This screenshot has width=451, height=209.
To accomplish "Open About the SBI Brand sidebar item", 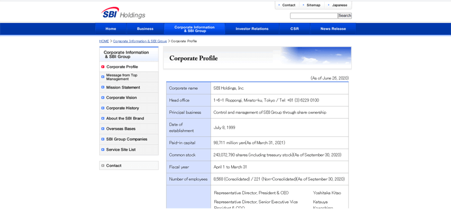I will [129, 118].
